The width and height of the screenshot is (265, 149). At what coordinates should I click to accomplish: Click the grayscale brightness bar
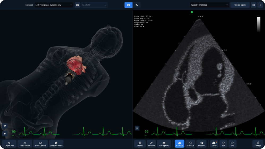click(258, 24)
